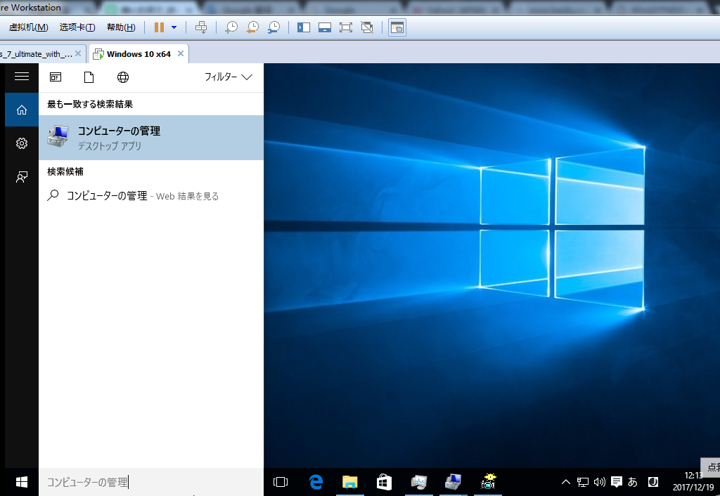Expand the フィルター dropdown
This screenshot has width=720, height=496.
[x=229, y=77]
